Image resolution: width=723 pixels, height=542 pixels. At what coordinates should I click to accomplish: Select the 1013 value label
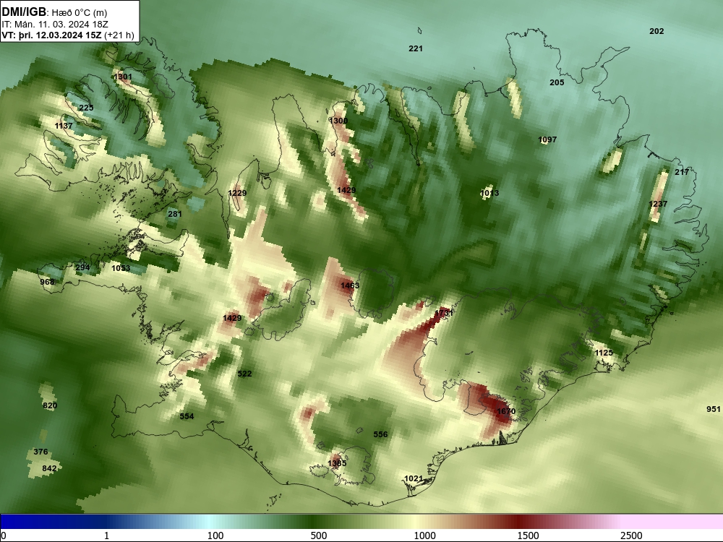pyautogui.click(x=489, y=193)
